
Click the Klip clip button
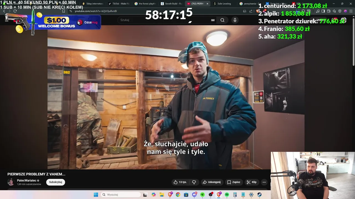click(x=252, y=182)
